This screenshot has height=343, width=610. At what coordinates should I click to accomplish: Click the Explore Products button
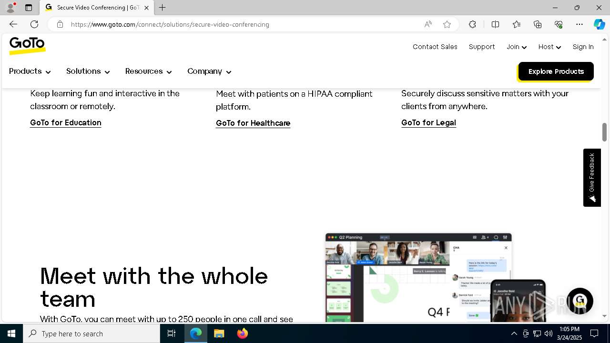(x=556, y=71)
